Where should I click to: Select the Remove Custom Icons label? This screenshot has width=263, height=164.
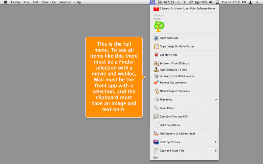click(x=173, y=83)
